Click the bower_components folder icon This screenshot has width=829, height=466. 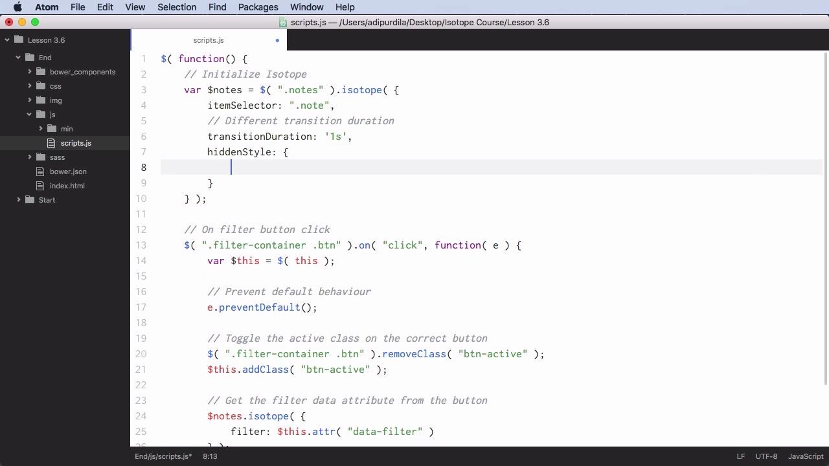[x=41, y=72]
